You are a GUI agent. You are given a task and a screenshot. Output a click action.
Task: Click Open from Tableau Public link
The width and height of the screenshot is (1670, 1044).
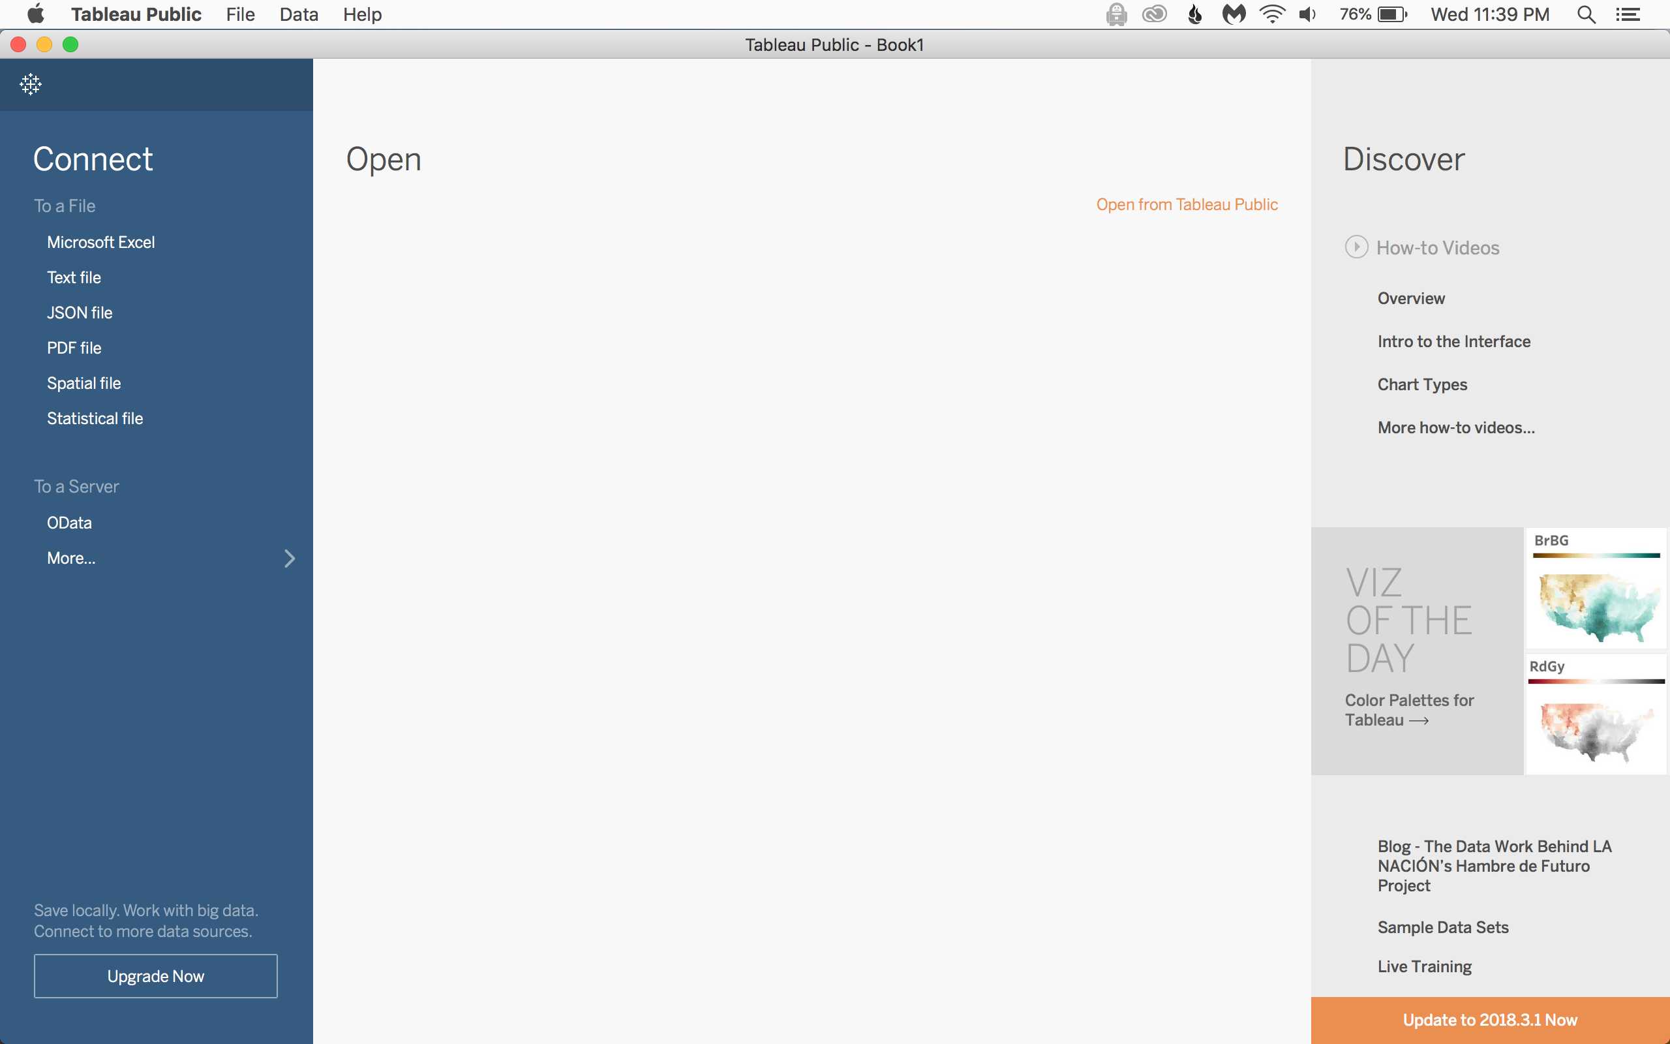click(1187, 204)
